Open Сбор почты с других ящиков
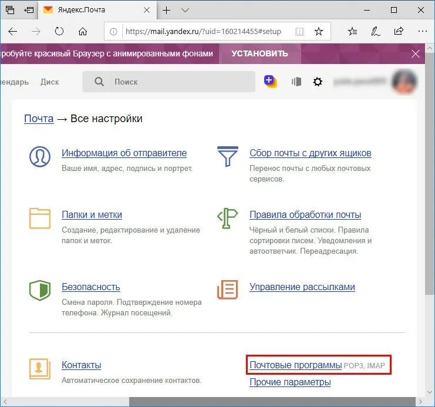435x407 pixels. [x=310, y=153]
